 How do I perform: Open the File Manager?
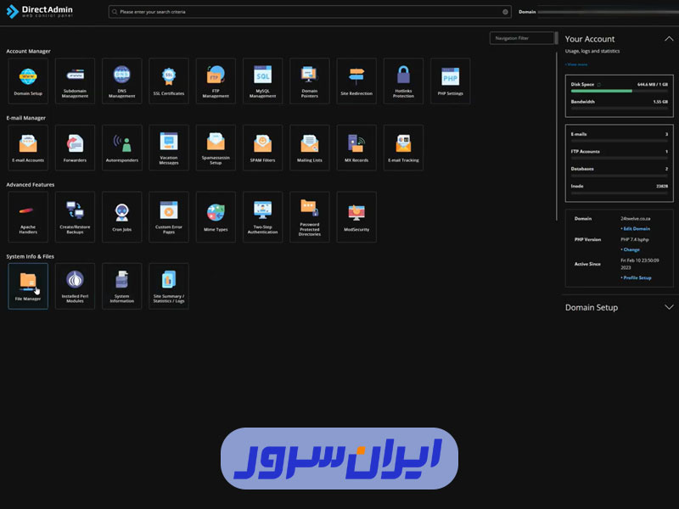click(28, 285)
